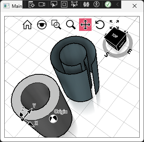Click the accessibility checker icon
The width and height of the screenshot is (144, 142).
click(97, 4)
